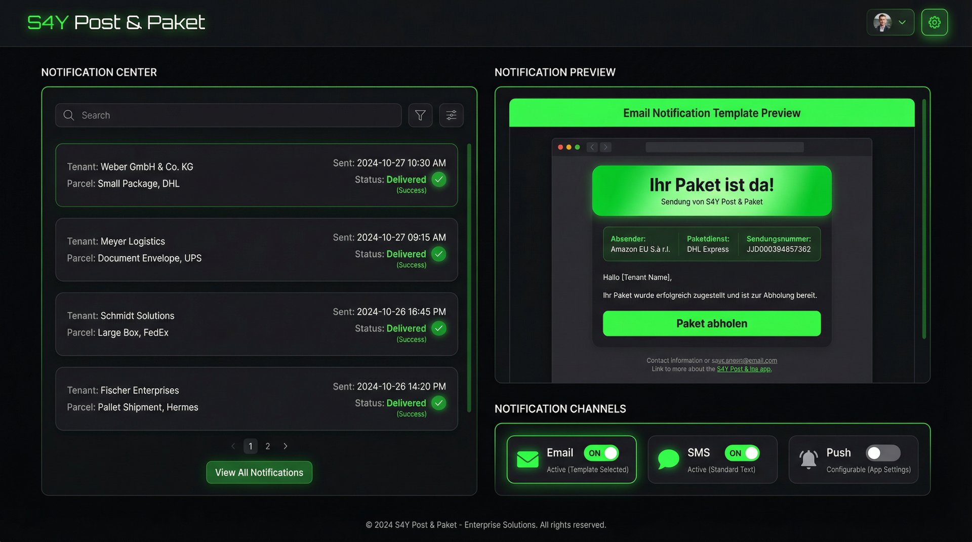This screenshot has height=542, width=972.
Task: Toggle the Email channel off
Action: tap(601, 453)
